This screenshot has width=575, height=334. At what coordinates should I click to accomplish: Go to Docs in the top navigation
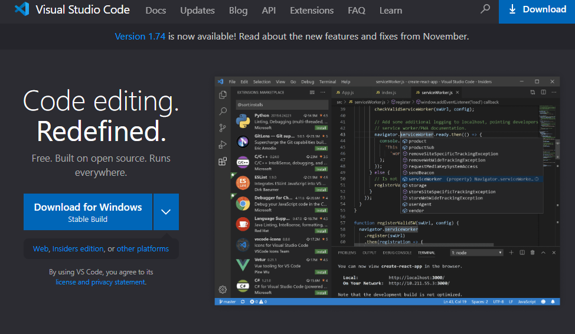point(156,11)
